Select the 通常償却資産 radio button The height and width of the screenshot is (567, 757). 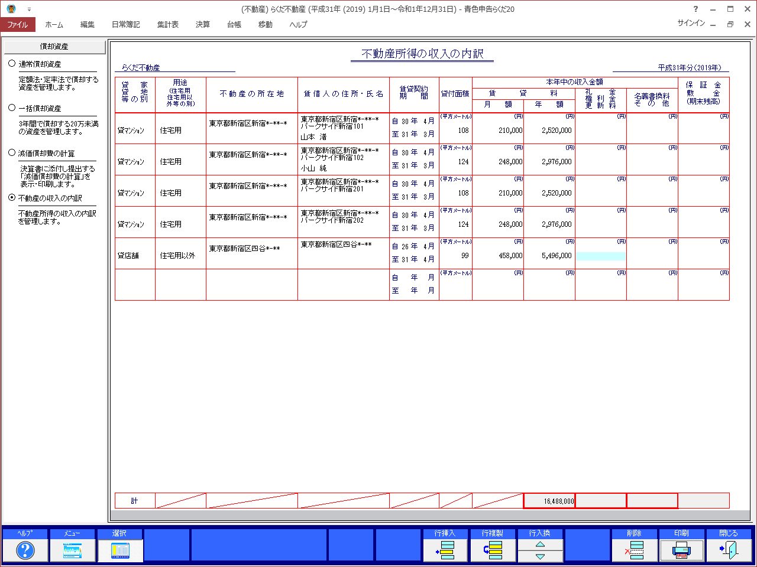click(x=12, y=64)
